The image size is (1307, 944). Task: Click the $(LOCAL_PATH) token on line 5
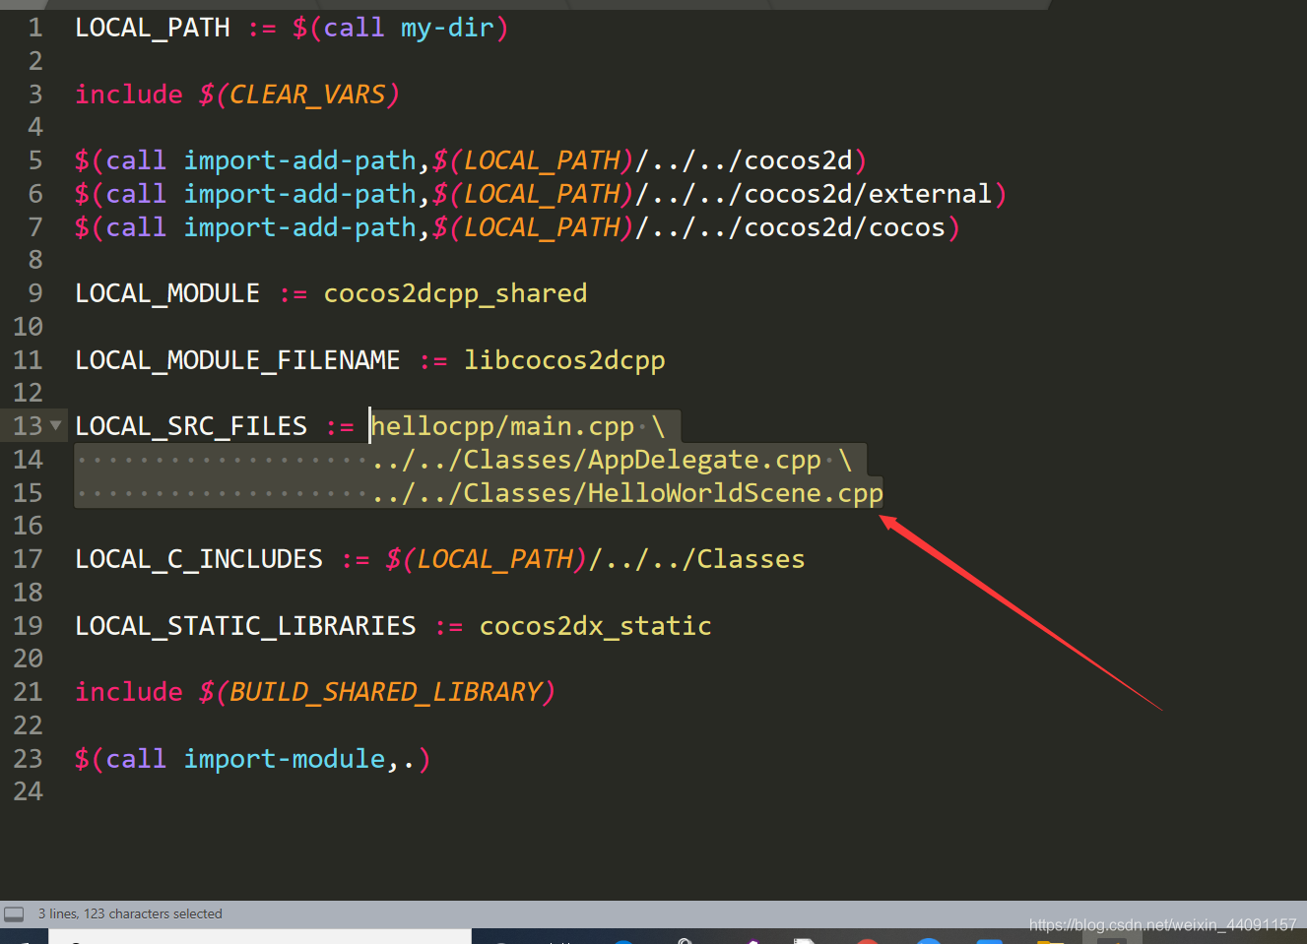(533, 160)
